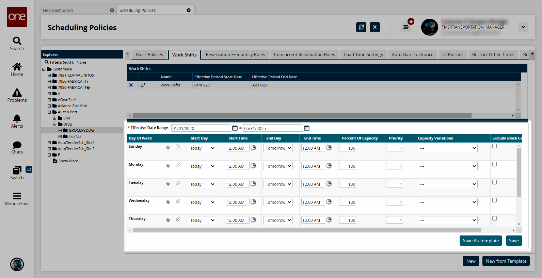
Task: Close the Scheduling Policies tab
Action: 189,10
